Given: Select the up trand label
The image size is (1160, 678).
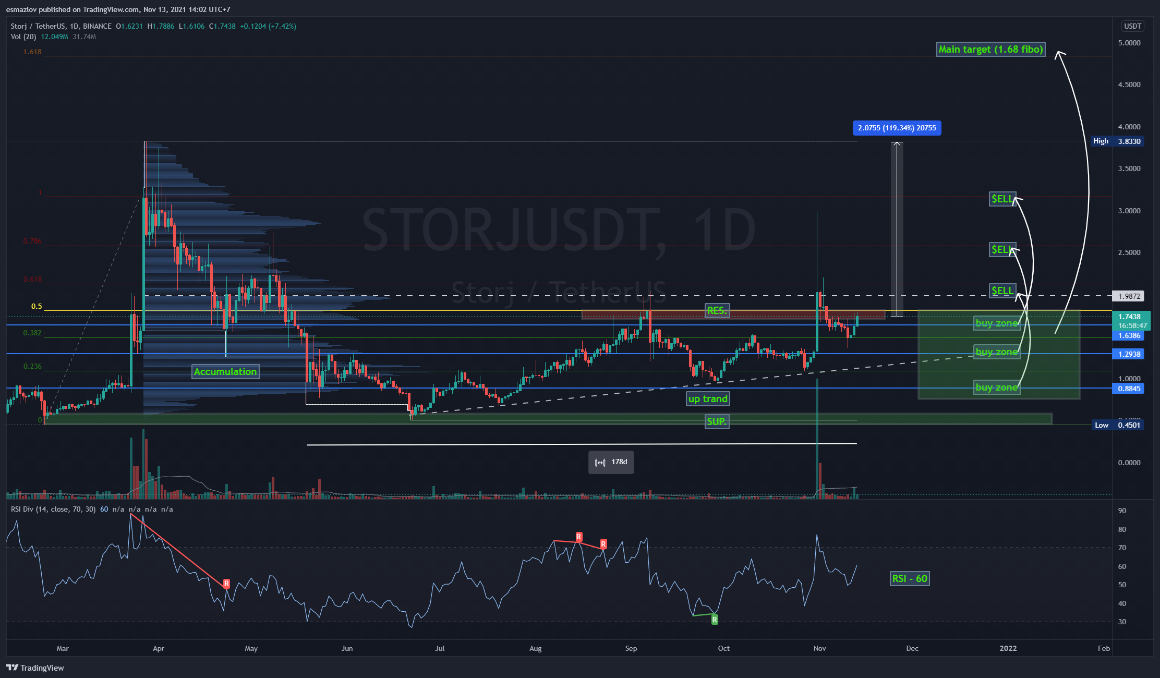Looking at the screenshot, I should (708, 399).
